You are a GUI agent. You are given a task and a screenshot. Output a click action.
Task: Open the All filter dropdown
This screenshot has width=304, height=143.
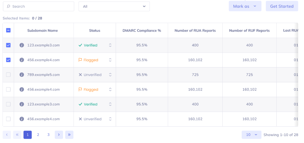point(114,6)
